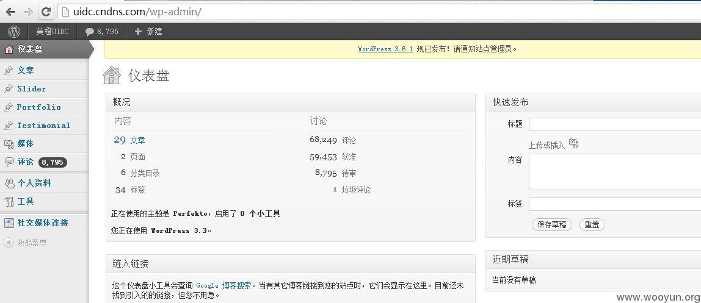701x303 pixels.
Task: Click the 您正在使用 WordPress 3.3 text
Action: 161,230
